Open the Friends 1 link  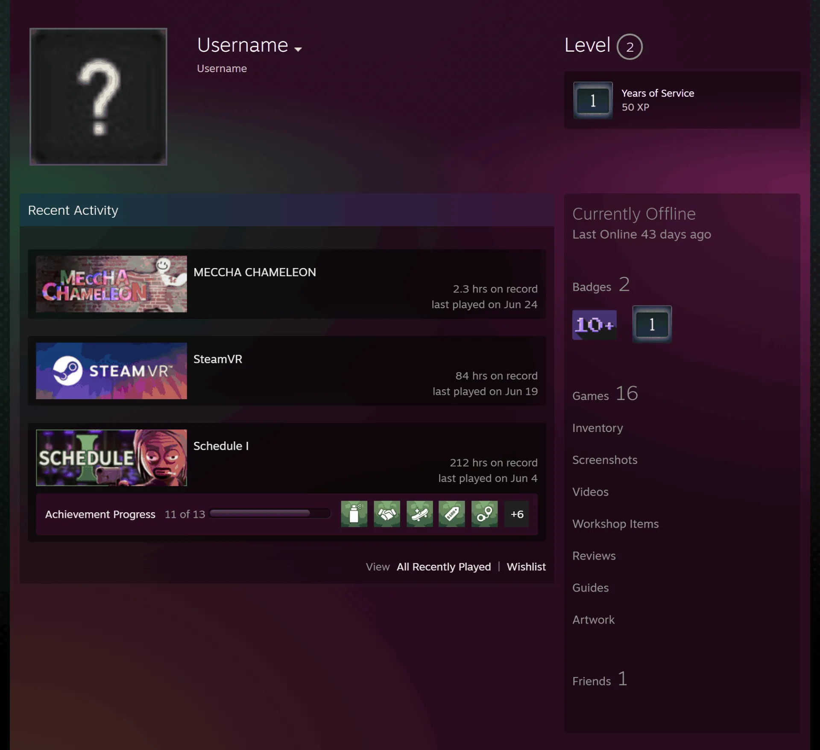[x=600, y=679]
